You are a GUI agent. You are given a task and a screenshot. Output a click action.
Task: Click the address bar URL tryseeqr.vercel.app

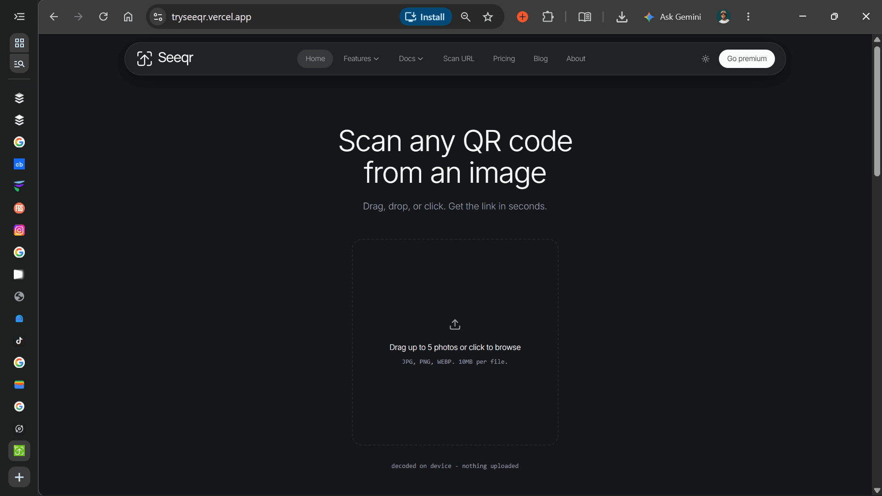(x=211, y=17)
